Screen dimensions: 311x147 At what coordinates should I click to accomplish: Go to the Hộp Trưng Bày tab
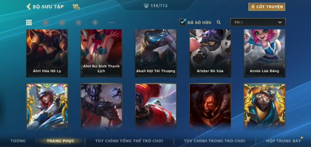283,141
